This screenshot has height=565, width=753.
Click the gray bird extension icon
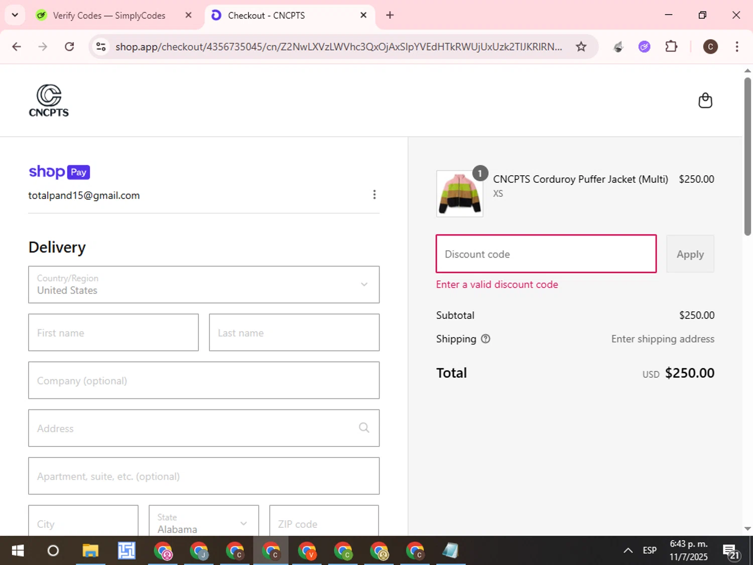point(618,47)
